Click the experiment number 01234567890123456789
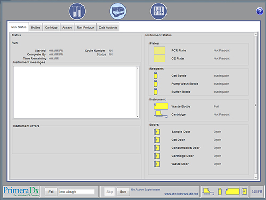The image size is (266, 200). (x=181, y=194)
